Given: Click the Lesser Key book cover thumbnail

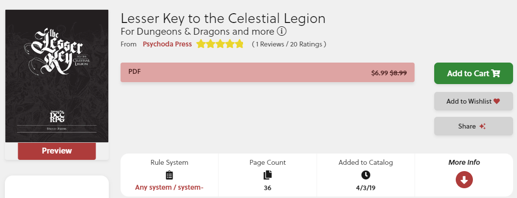Looking at the screenshot, I should tap(57, 76).
